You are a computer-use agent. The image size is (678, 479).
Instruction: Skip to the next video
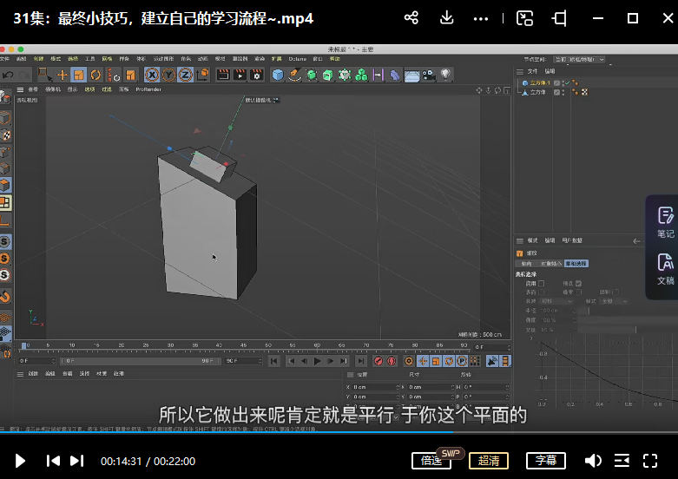coord(76,461)
